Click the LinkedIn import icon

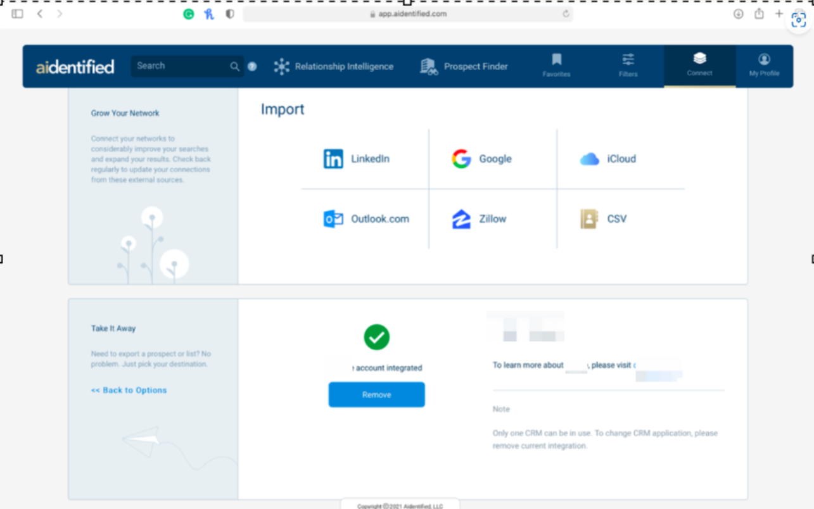click(333, 159)
